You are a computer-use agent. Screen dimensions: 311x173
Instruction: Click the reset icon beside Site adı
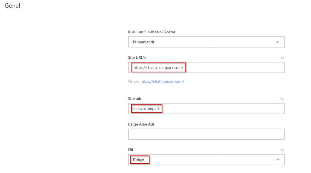pos(282,99)
